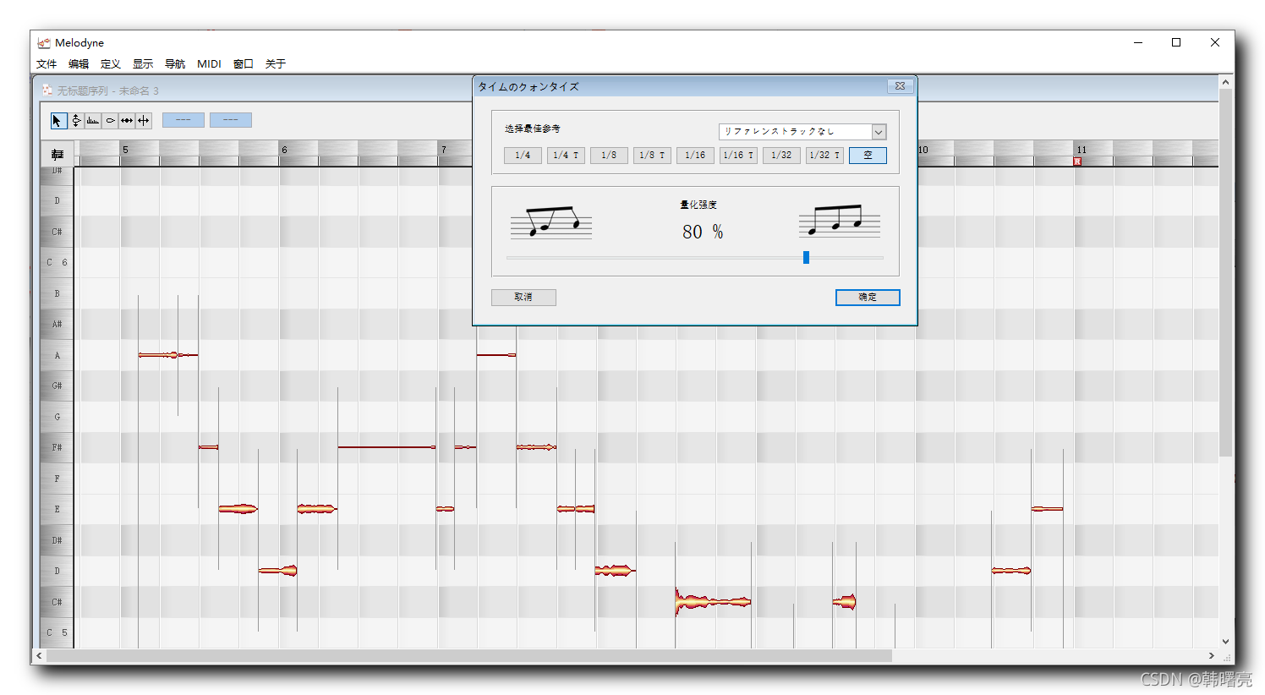The height and width of the screenshot is (695, 1265).
Task: Open the 文件 menu
Action: tap(47, 64)
